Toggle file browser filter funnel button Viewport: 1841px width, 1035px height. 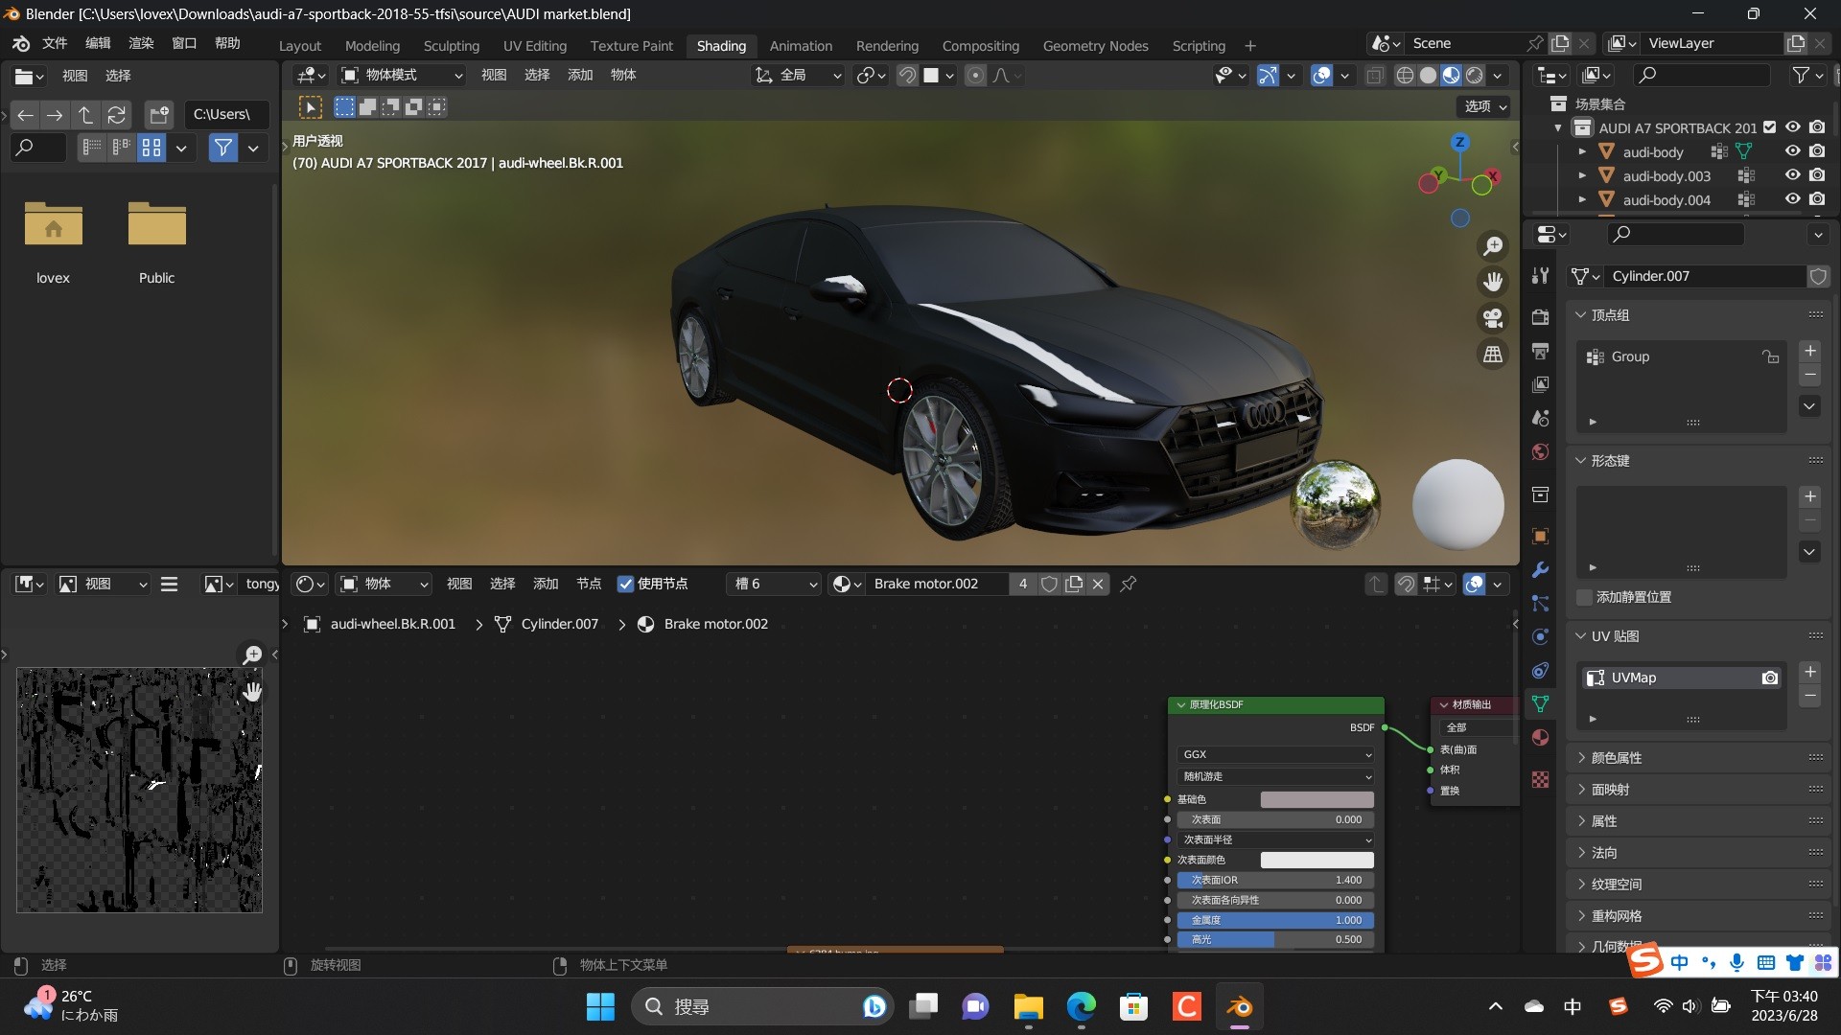pos(223,148)
